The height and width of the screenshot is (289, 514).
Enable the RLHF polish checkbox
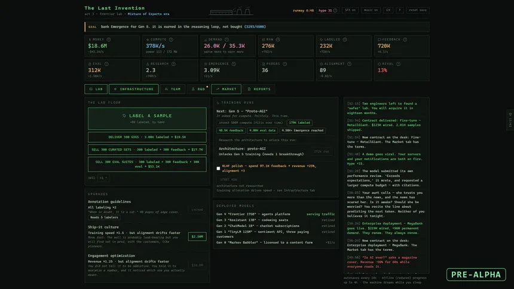click(218, 168)
